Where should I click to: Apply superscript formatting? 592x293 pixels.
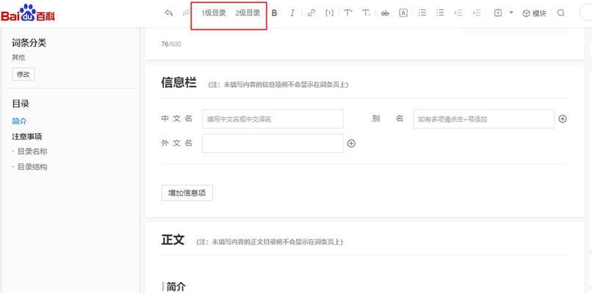tap(348, 13)
